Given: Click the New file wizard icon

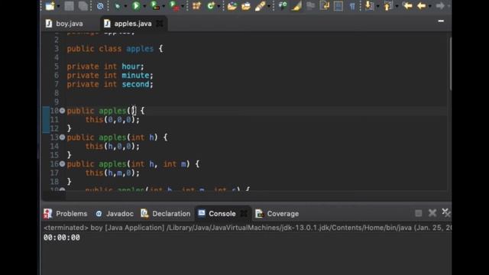Looking at the screenshot, I should (x=50, y=5).
